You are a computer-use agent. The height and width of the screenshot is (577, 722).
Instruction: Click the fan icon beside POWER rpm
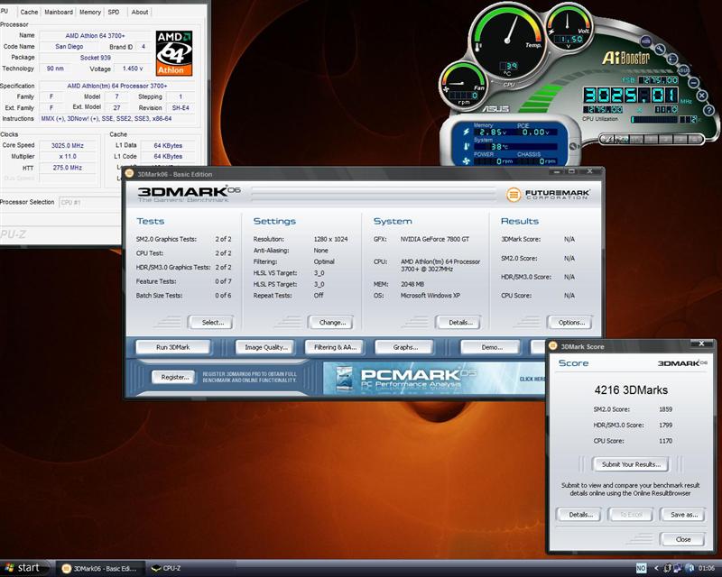466,161
